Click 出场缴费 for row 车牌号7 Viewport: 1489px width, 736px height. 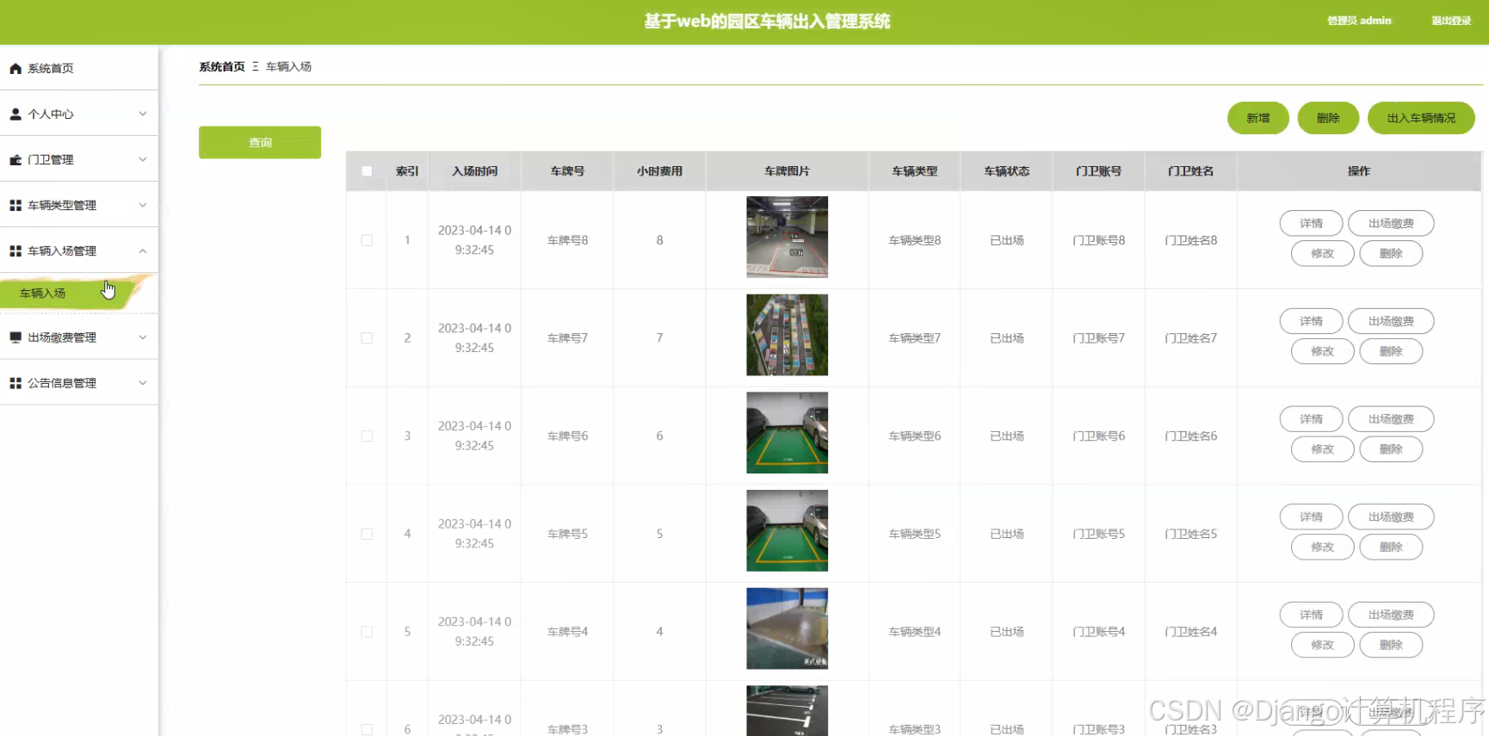click(x=1391, y=321)
